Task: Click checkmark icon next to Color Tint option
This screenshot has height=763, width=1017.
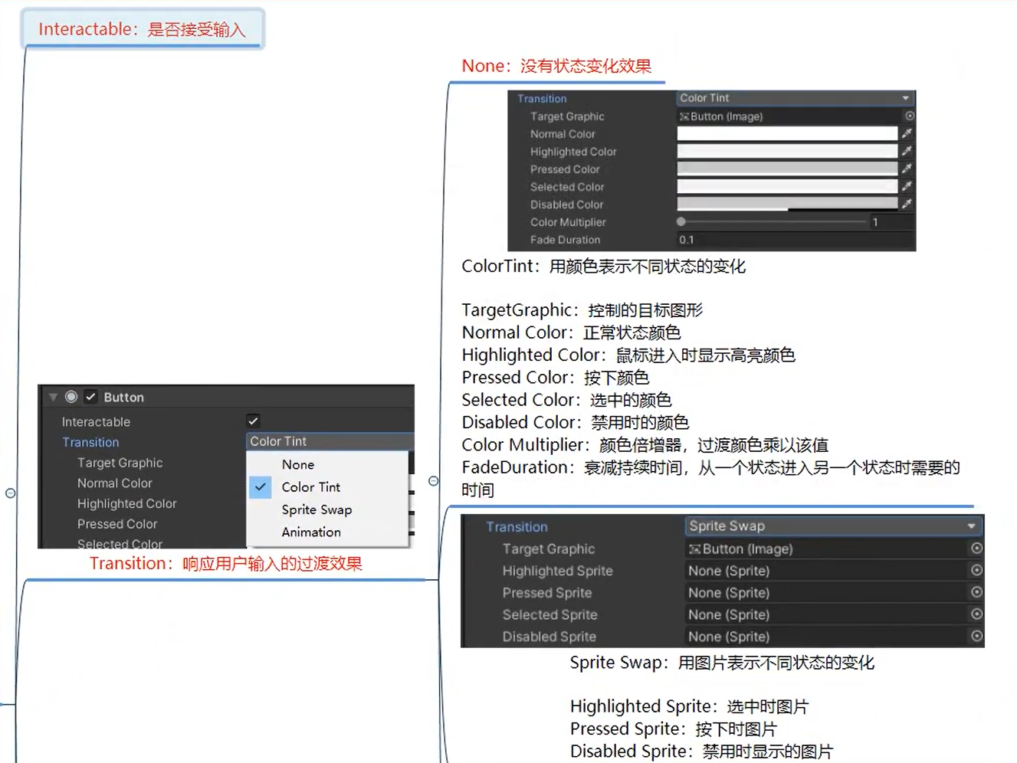Action: (261, 486)
